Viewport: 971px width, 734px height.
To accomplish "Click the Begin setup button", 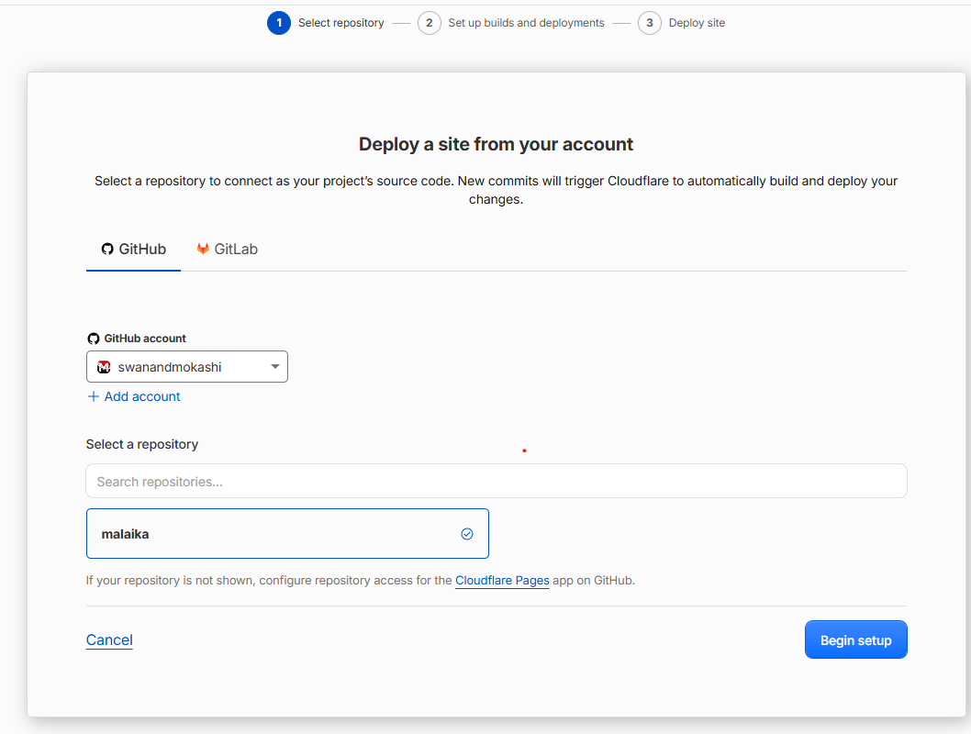I will pos(855,639).
